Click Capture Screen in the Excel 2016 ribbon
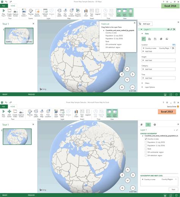 point(16,13)
